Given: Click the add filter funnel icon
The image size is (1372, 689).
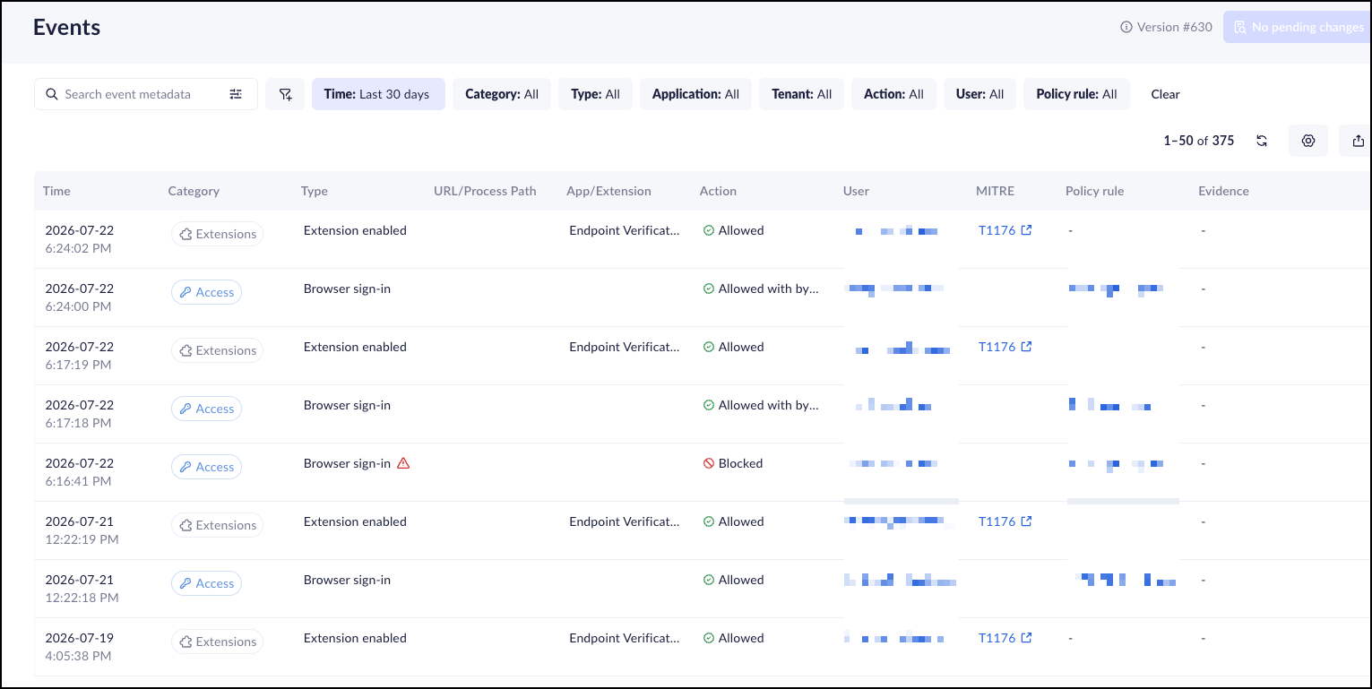Looking at the screenshot, I should coord(285,94).
